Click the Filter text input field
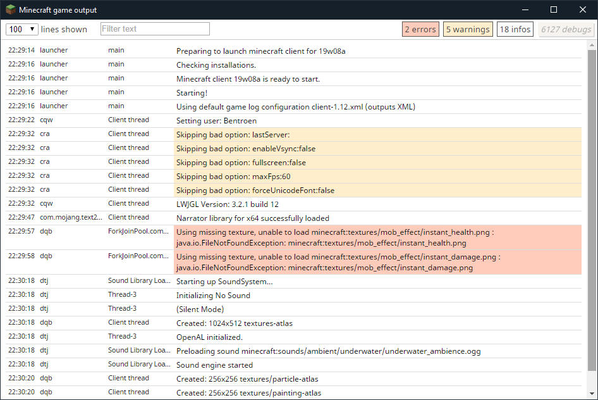598x400 pixels. [x=155, y=29]
